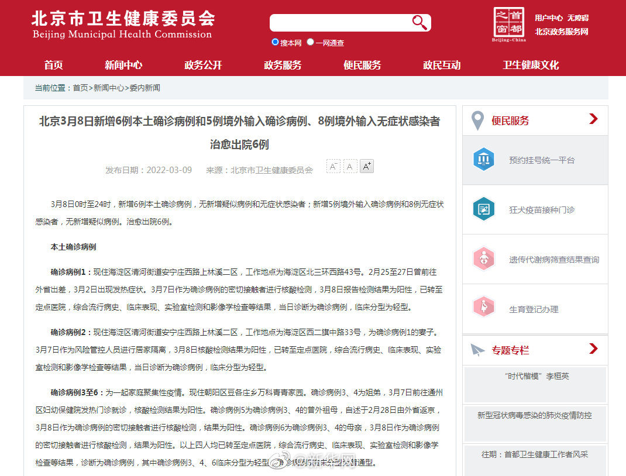Screen dimensions: 626x476
Task: Open the 便民服务 navigation menu item
Action: coord(362,65)
